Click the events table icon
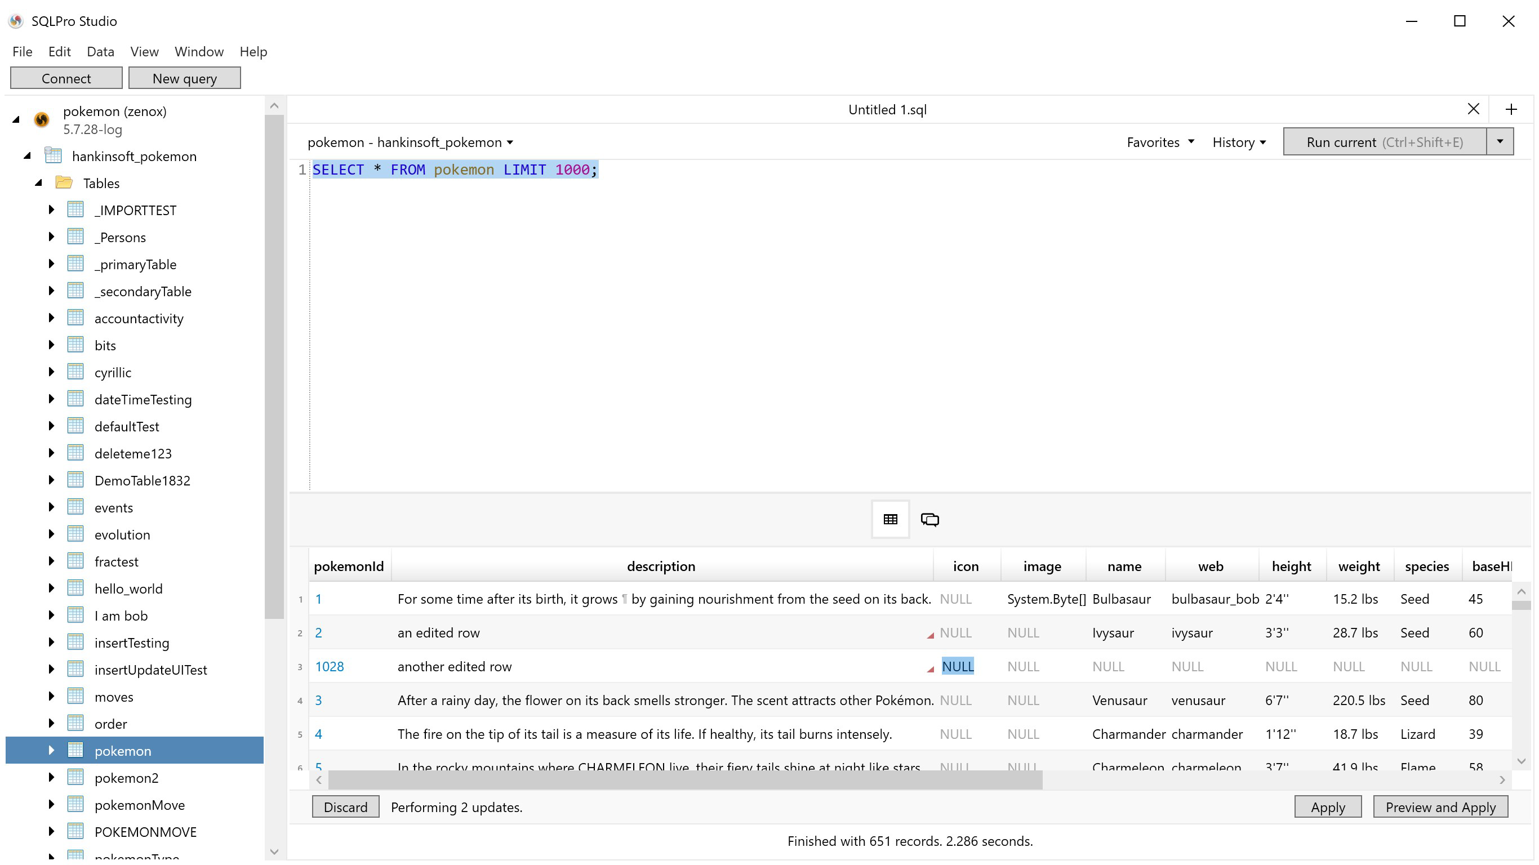Screen dimensions: 1539x865 pos(75,507)
